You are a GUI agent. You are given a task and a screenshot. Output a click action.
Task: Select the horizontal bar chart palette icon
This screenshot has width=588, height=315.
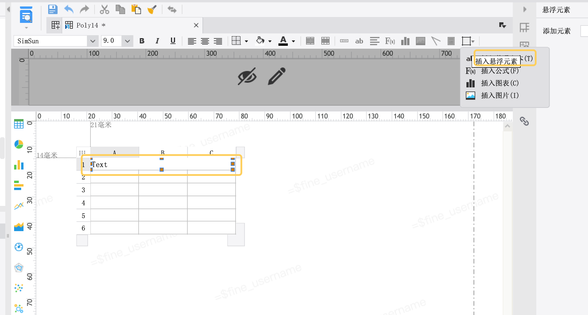[x=19, y=185]
